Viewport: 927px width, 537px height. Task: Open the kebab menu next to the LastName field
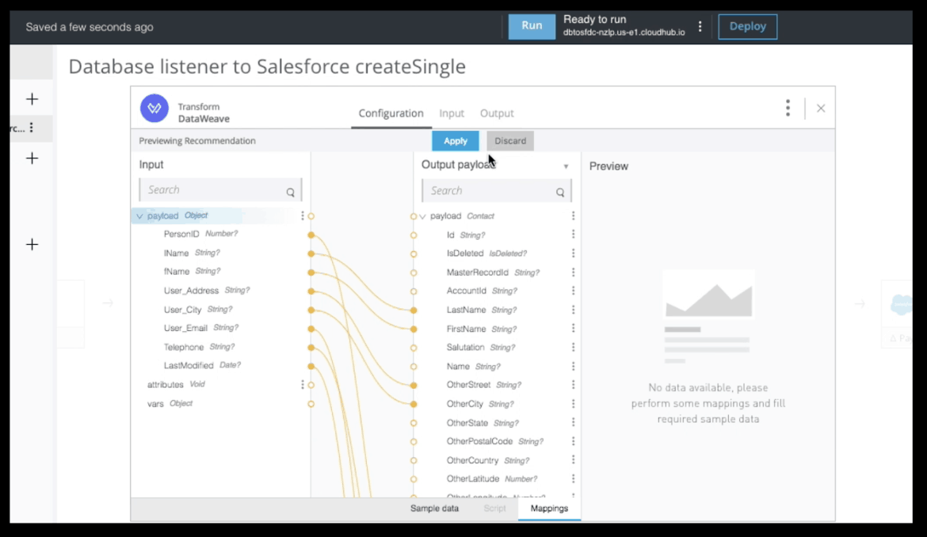coord(573,309)
